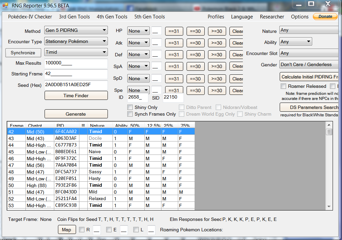Toggle the E roamer checkbox

[x=109, y=230]
